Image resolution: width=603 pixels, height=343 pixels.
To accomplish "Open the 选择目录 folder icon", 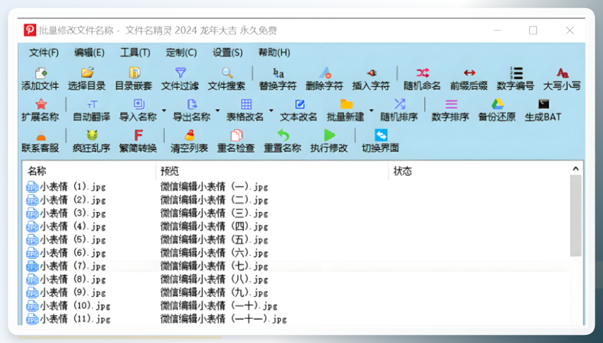I will tap(87, 73).
